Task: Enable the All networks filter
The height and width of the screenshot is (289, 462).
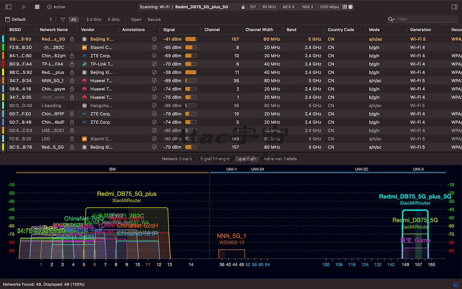Action: click(x=73, y=19)
